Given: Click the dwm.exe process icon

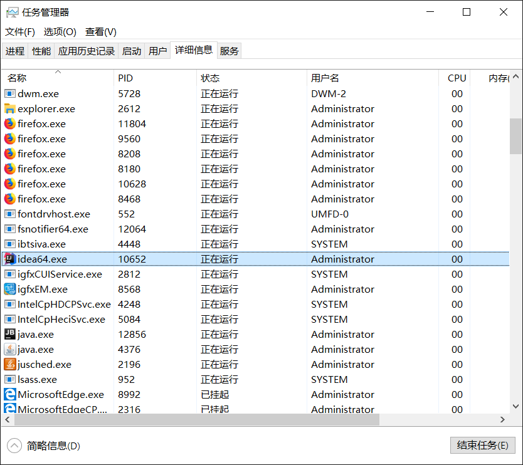Looking at the screenshot, I should pos(9,93).
